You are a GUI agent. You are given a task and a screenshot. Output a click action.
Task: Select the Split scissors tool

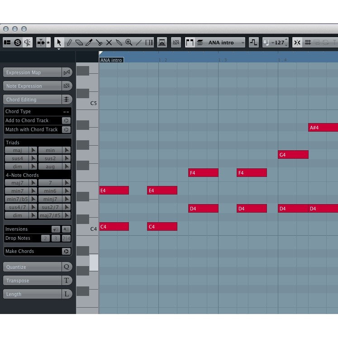[x=99, y=43]
